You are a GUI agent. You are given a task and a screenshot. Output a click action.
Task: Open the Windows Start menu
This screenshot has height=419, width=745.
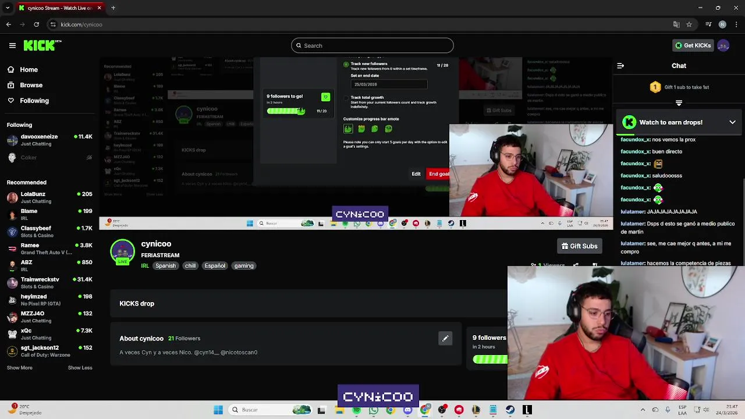point(218,410)
